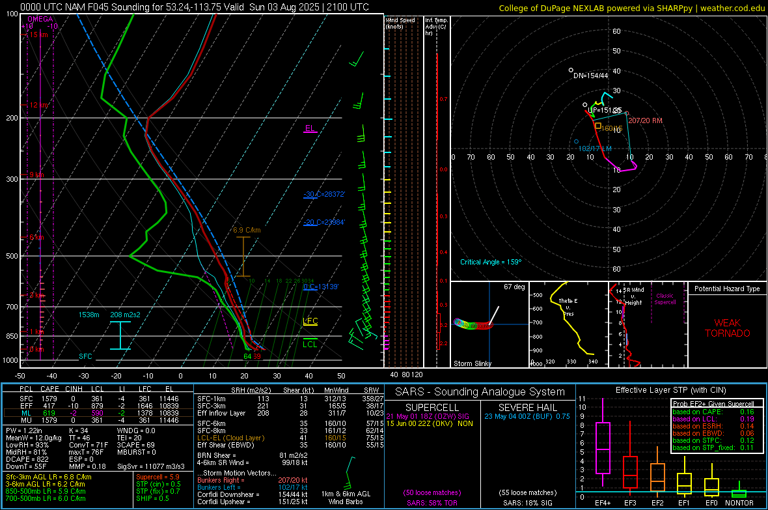Click the Theta-E v. Pres label
The height and width of the screenshot is (510, 768).
click(568, 307)
